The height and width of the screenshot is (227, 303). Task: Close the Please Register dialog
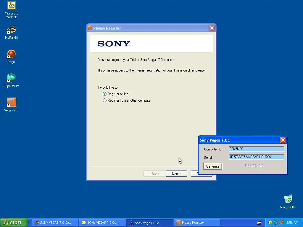[212, 28]
